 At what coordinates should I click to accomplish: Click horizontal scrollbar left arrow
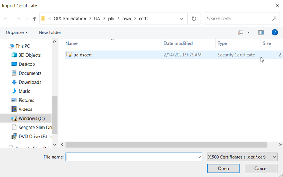(62, 145)
